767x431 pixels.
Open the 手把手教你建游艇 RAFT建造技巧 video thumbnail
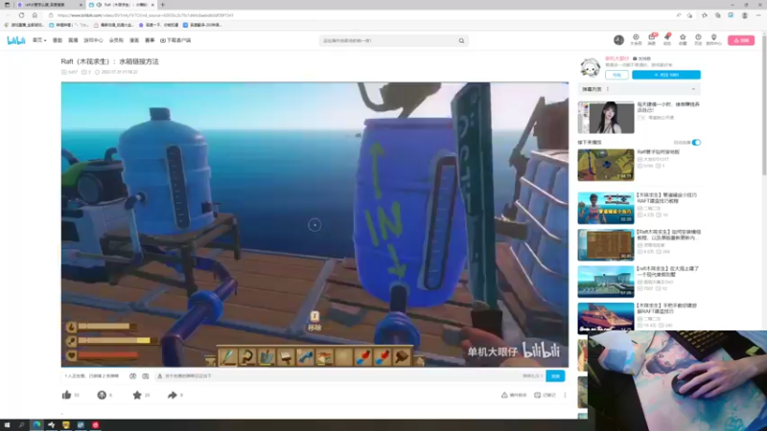(x=606, y=318)
